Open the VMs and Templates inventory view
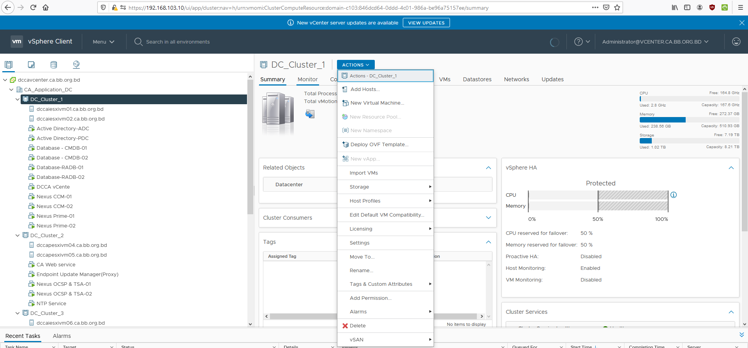 coord(31,65)
